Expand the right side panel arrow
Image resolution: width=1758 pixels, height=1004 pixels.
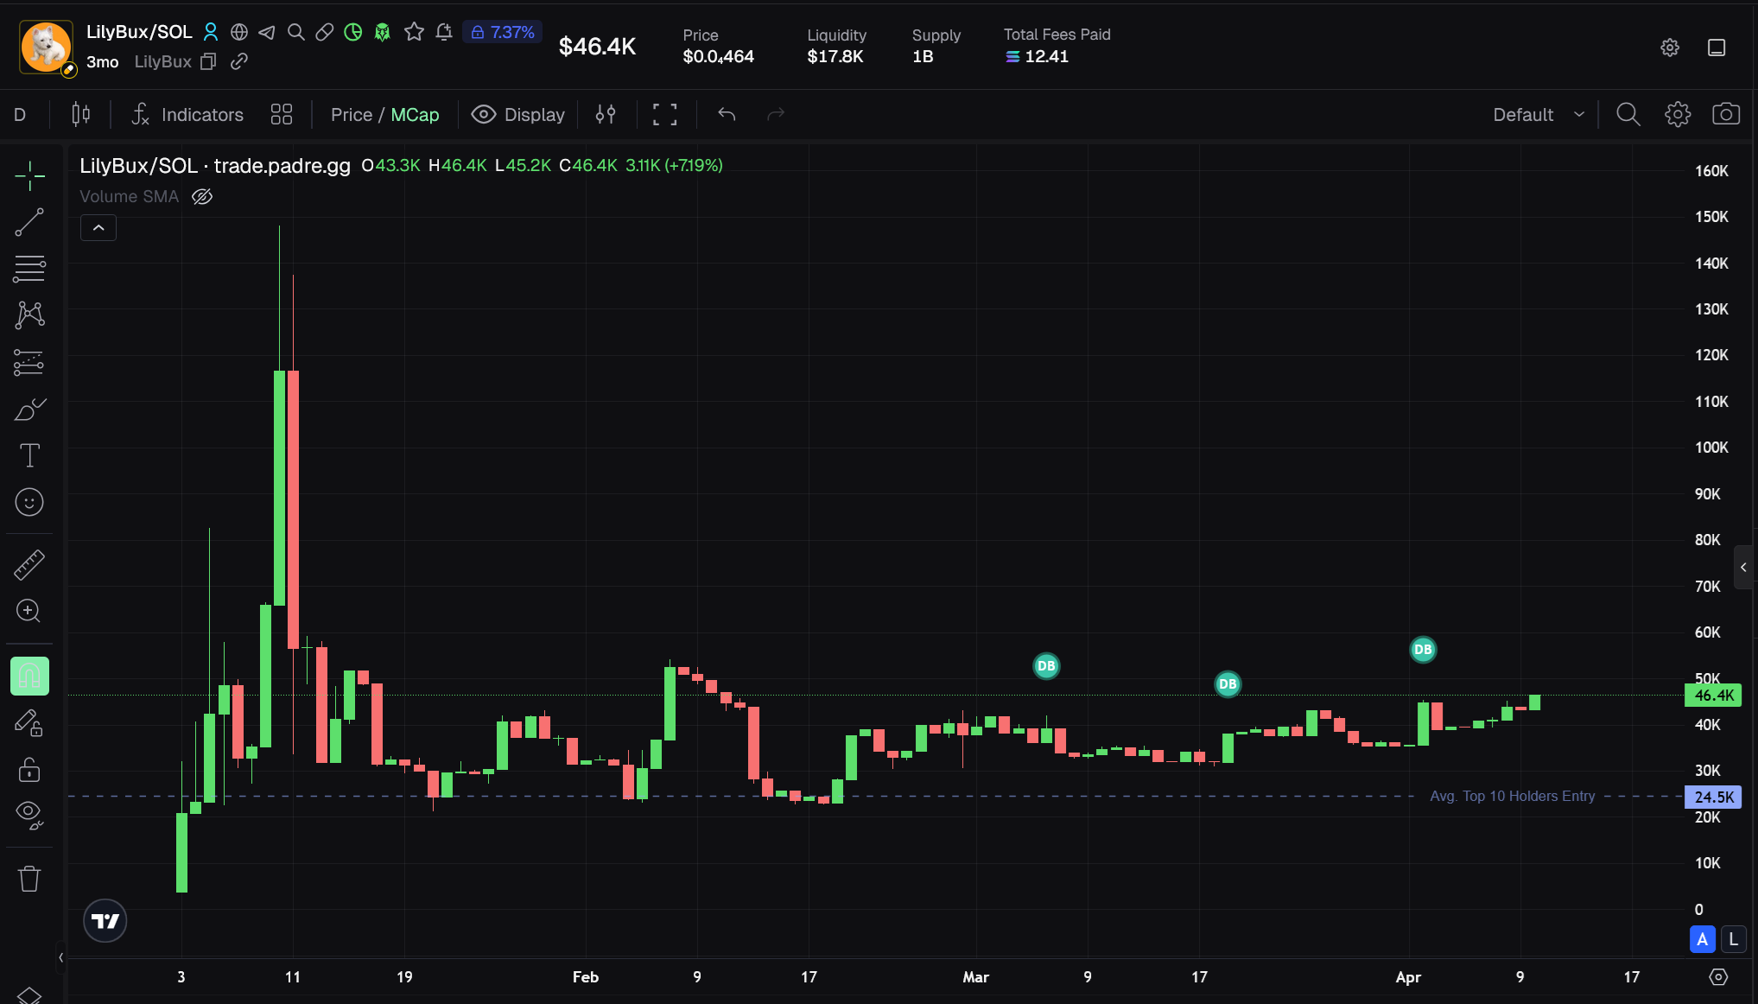1743,568
